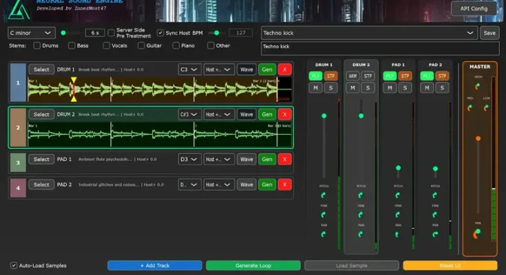This screenshot has width=506, height=275.
Task: Open DRUM 1 note dropdown showing C3
Action: (189, 69)
